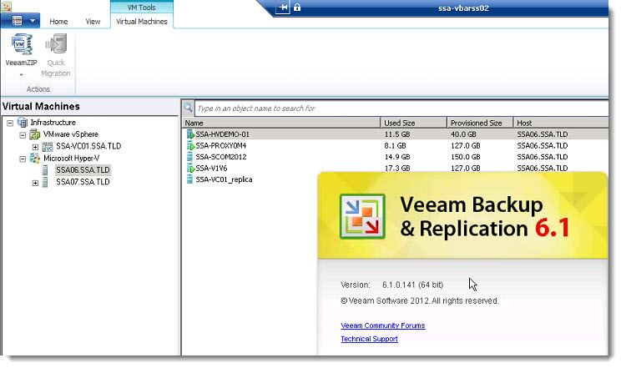The image size is (621, 368).
Task: Click the search magnifier icon
Action: coord(188,108)
